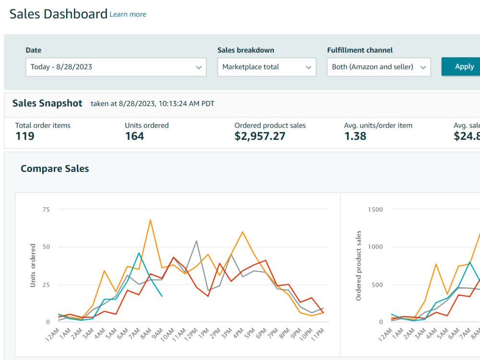Click the chevron arrow in Sales breakdown selector
This screenshot has height=360, width=480.
tap(309, 67)
